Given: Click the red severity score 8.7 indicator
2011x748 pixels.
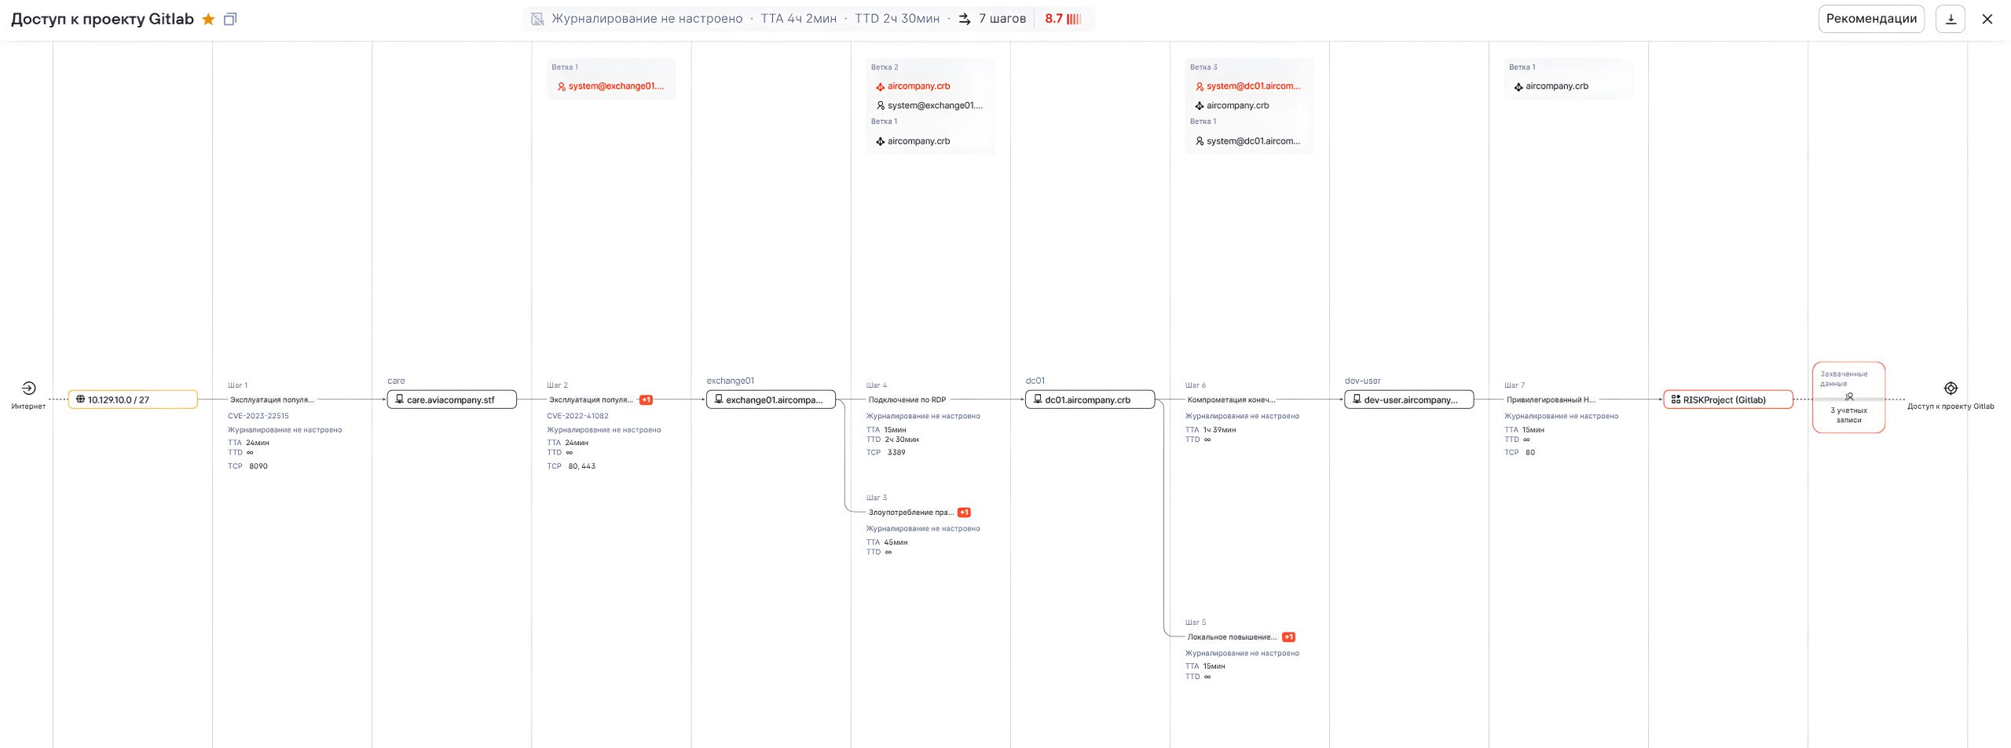Looking at the screenshot, I should coord(1063,19).
